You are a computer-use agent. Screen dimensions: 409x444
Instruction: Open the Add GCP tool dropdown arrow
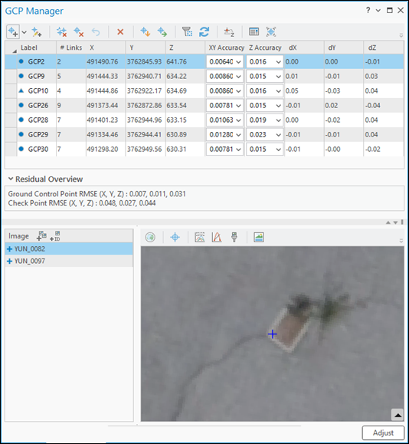[x=25, y=32]
